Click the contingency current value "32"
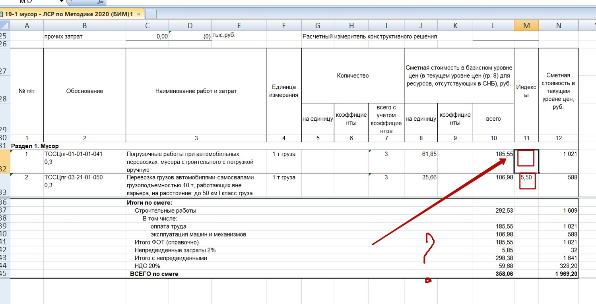The height and width of the screenshot is (304, 596). coord(574,250)
